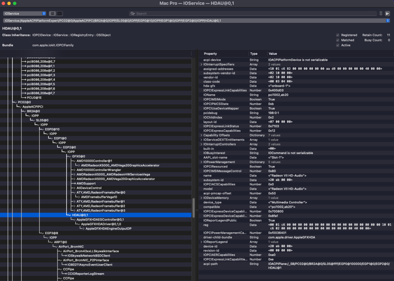Select the HDAU@0,1 tree row
Screen dimensions: 394x281
click(x=96, y=215)
